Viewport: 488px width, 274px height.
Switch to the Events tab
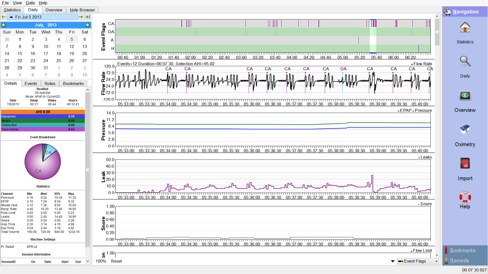pyautogui.click(x=30, y=84)
